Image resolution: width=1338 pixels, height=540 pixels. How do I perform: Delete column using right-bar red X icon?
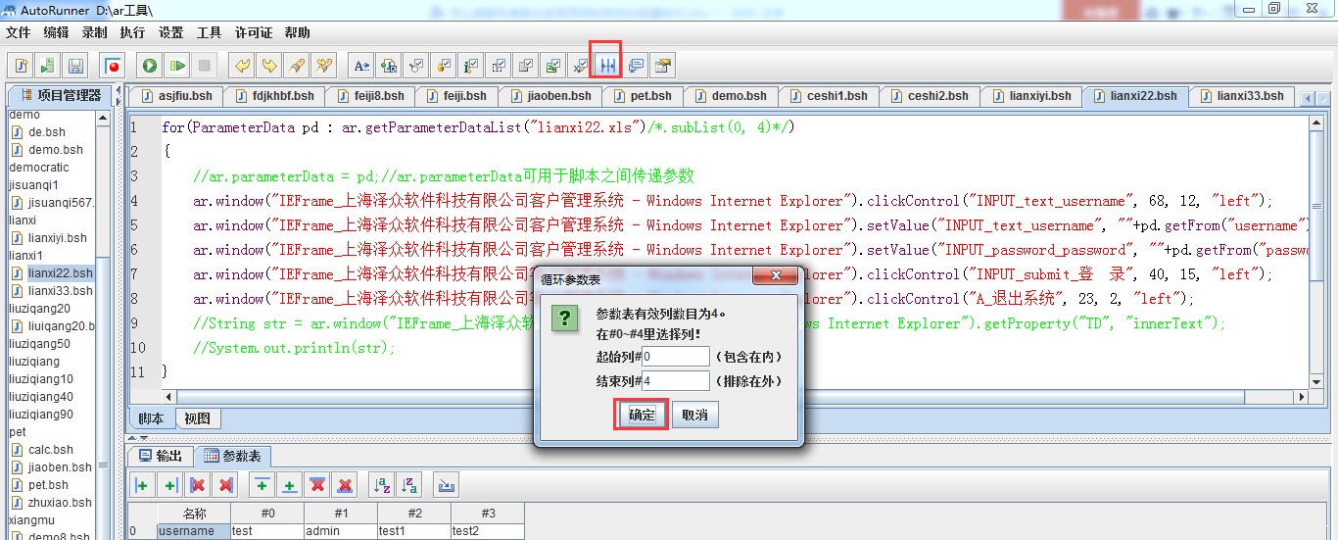point(226,485)
